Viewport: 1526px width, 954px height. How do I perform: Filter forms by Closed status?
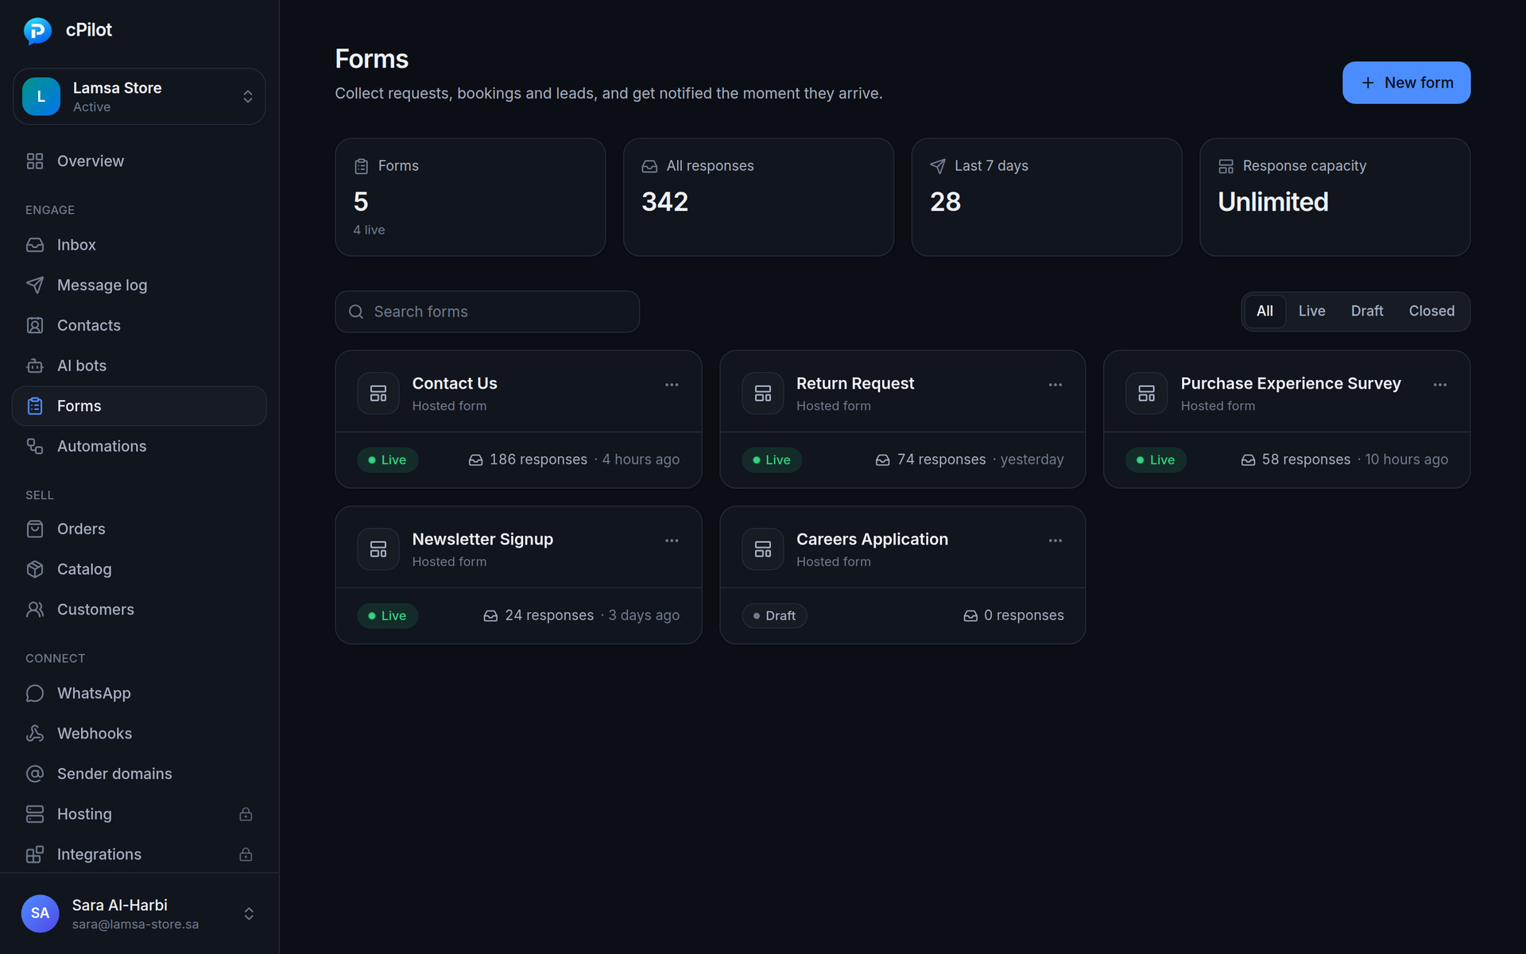(x=1431, y=312)
